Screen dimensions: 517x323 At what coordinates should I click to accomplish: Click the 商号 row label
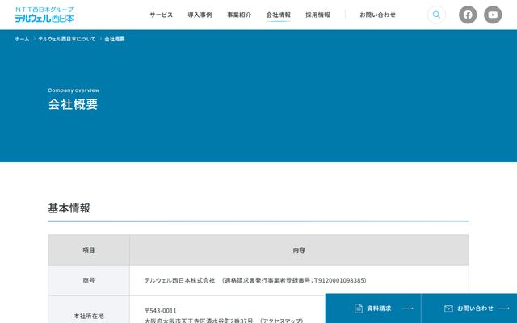89,280
